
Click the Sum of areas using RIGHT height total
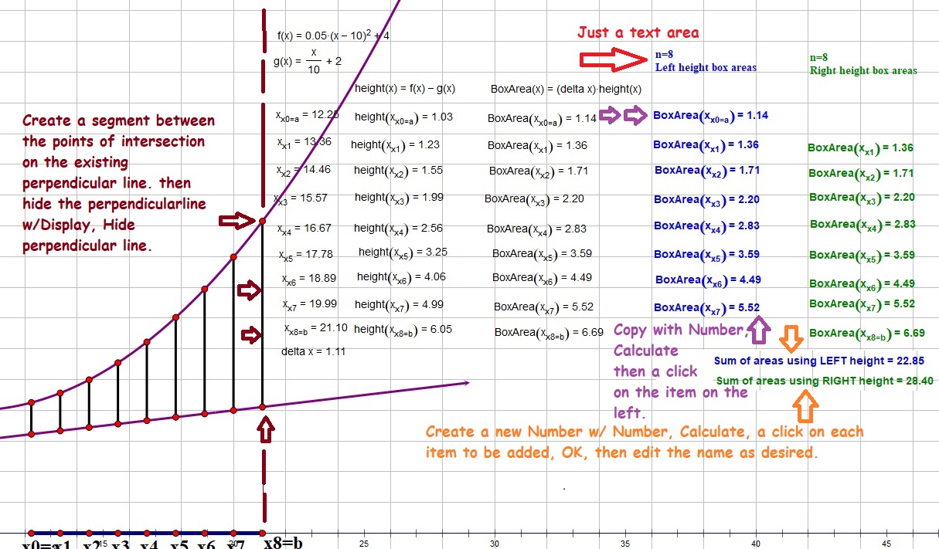pyautogui.click(x=824, y=381)
